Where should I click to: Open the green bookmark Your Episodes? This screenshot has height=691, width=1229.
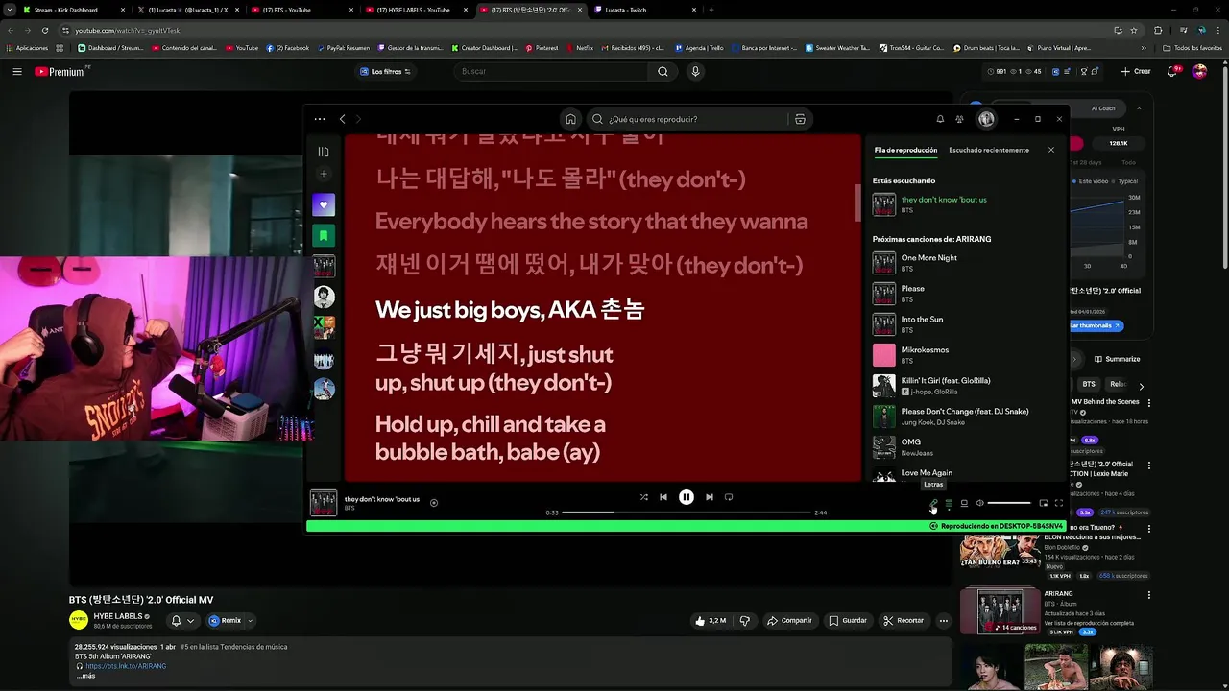click(324, 235)
